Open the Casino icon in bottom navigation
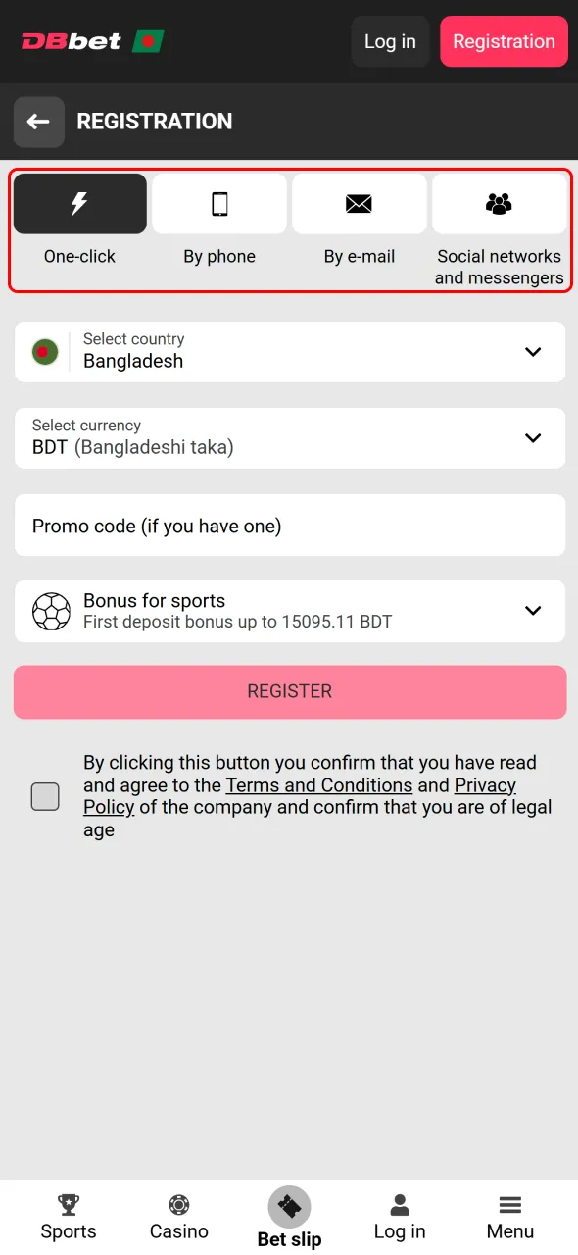The width and height of the screenshot is (578, 1255). [x=178, y=1204]
